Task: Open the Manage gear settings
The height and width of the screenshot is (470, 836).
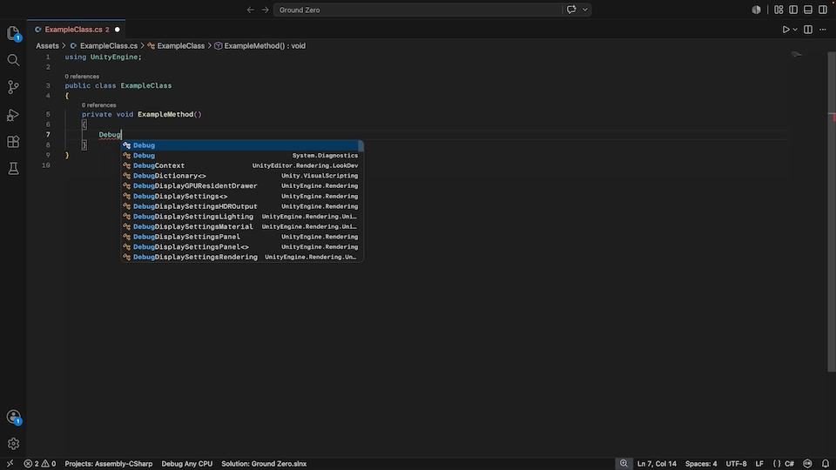Action: (x=13, y=443)
